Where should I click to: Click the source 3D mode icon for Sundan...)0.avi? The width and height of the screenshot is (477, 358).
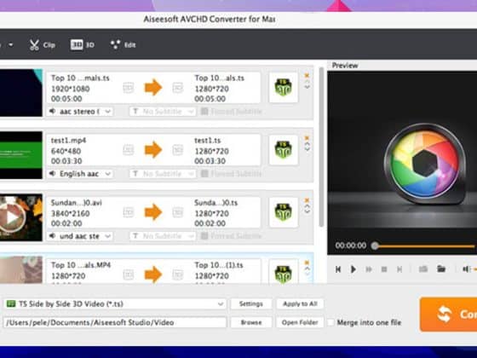click(x=129, y=212)
